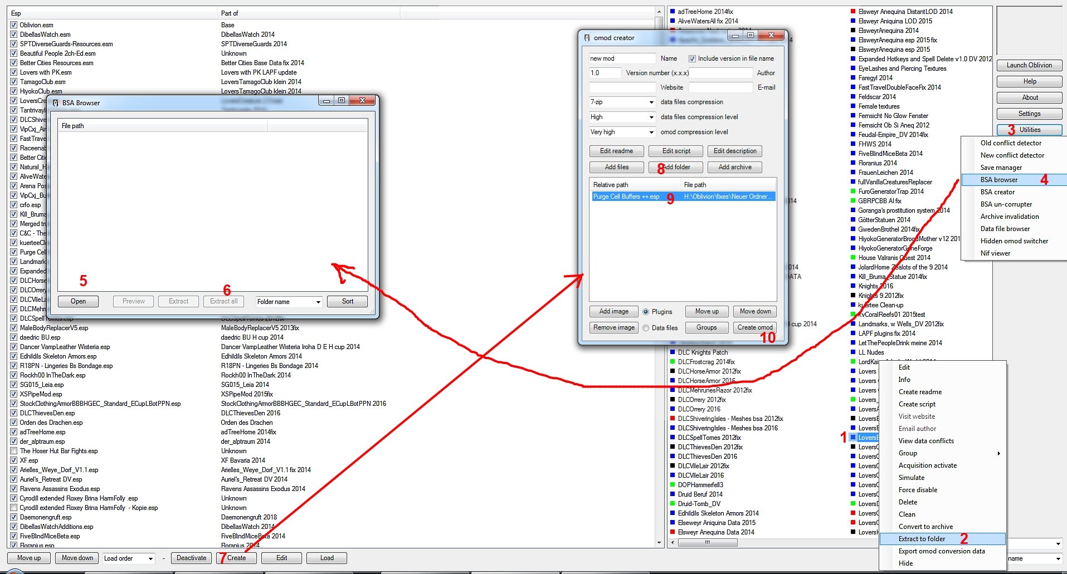
Task: Expand the Group submenu arrow
Action: pos(998,453)
